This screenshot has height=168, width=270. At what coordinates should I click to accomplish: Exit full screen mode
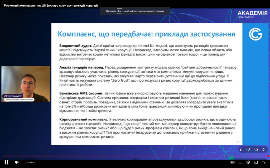(x=263, y=162)
